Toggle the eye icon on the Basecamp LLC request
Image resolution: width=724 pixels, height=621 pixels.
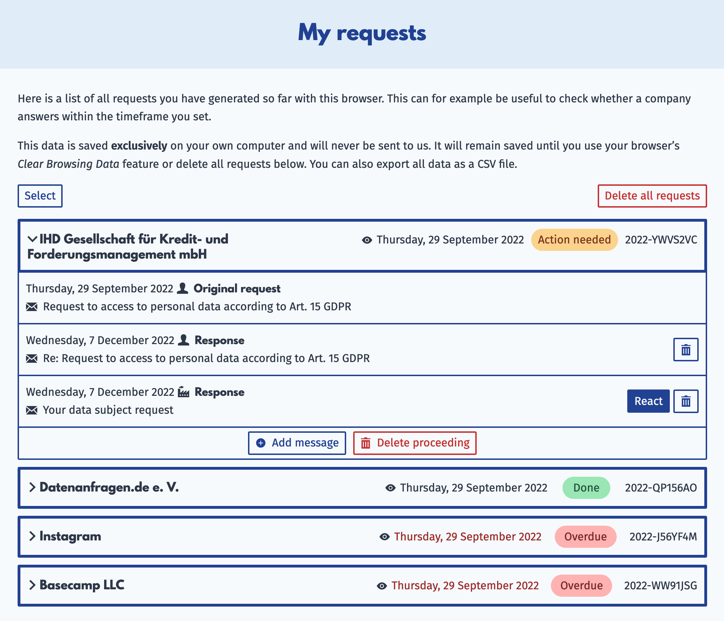[381, 585]
